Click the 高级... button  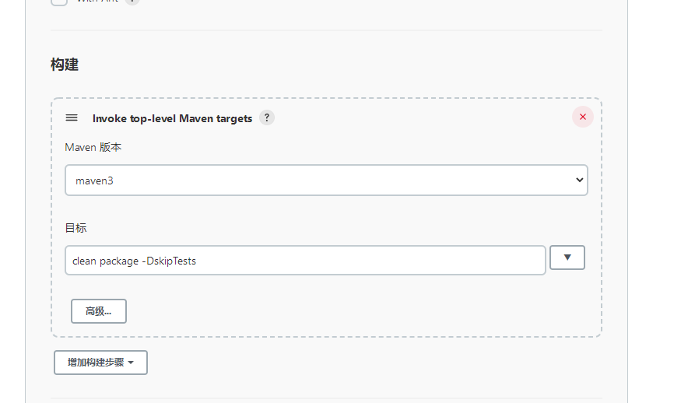99,311
